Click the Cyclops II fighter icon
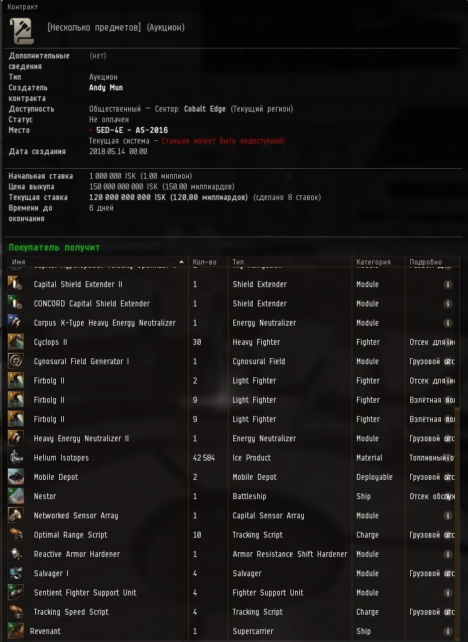The height and width of the screenshot is (642, 468). click(x=15, y=342)
